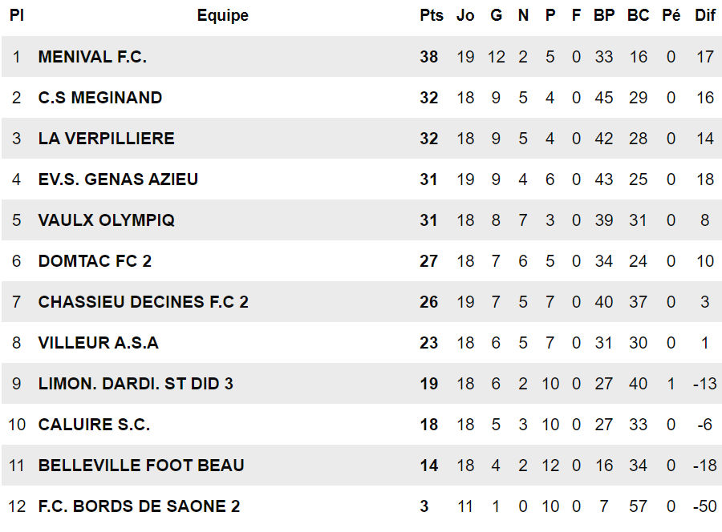
Task: Click the Pl column header
Action: (17, 15)
